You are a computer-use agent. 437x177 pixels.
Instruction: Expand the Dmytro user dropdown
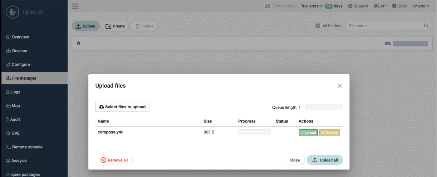tap(421, 6)
